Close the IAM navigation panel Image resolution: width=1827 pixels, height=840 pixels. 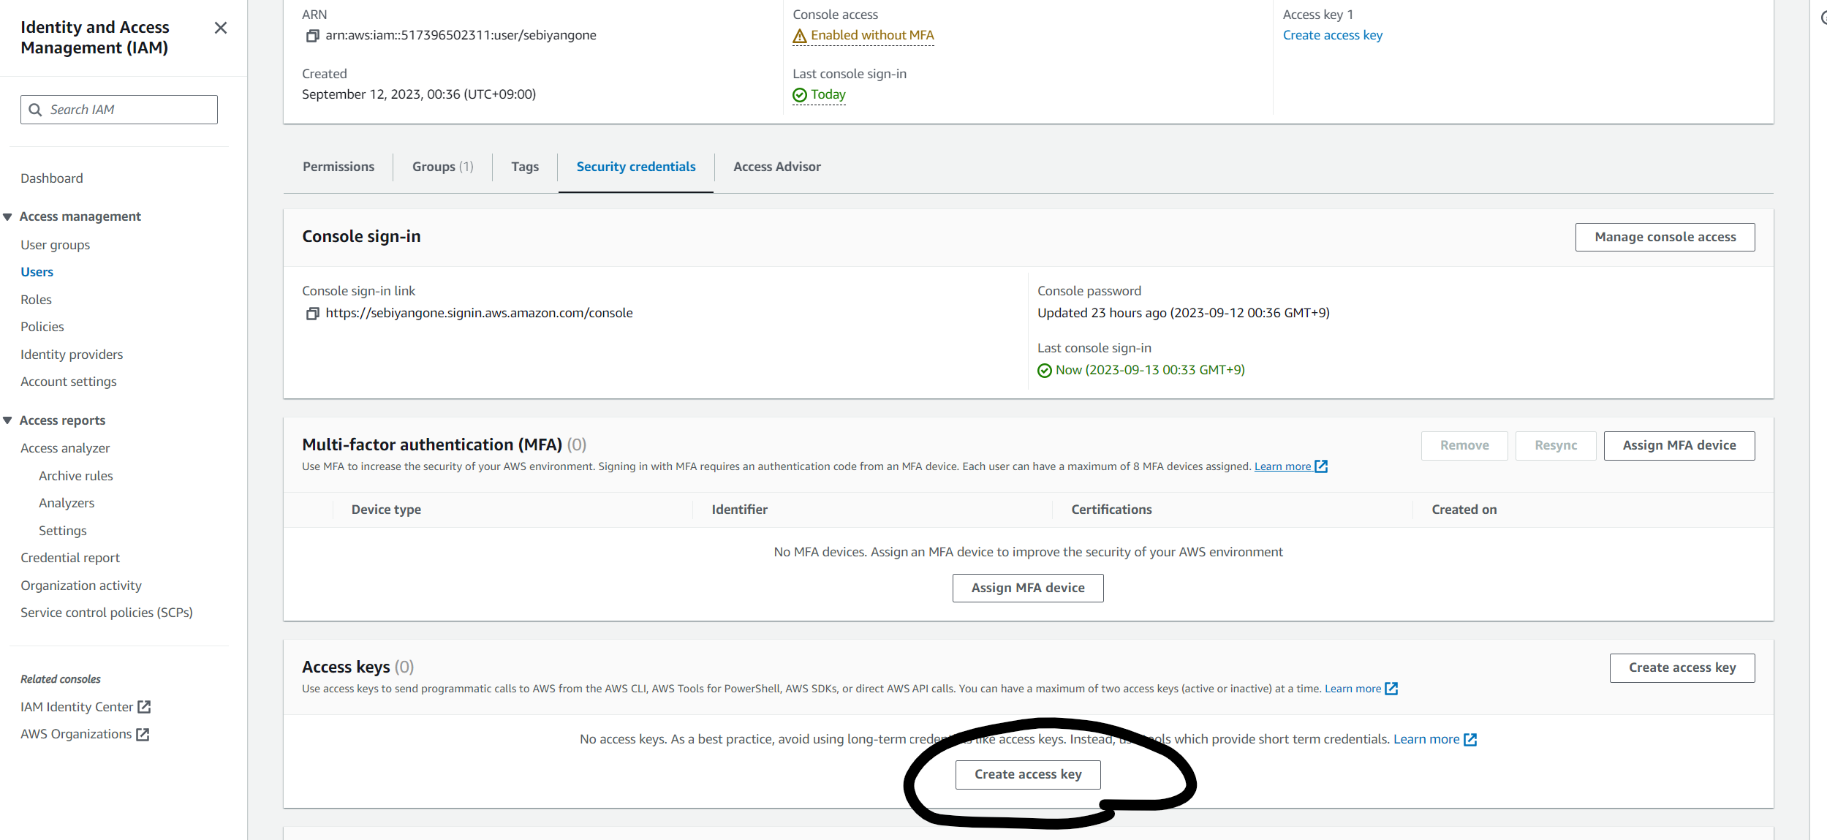click(220, 28)
